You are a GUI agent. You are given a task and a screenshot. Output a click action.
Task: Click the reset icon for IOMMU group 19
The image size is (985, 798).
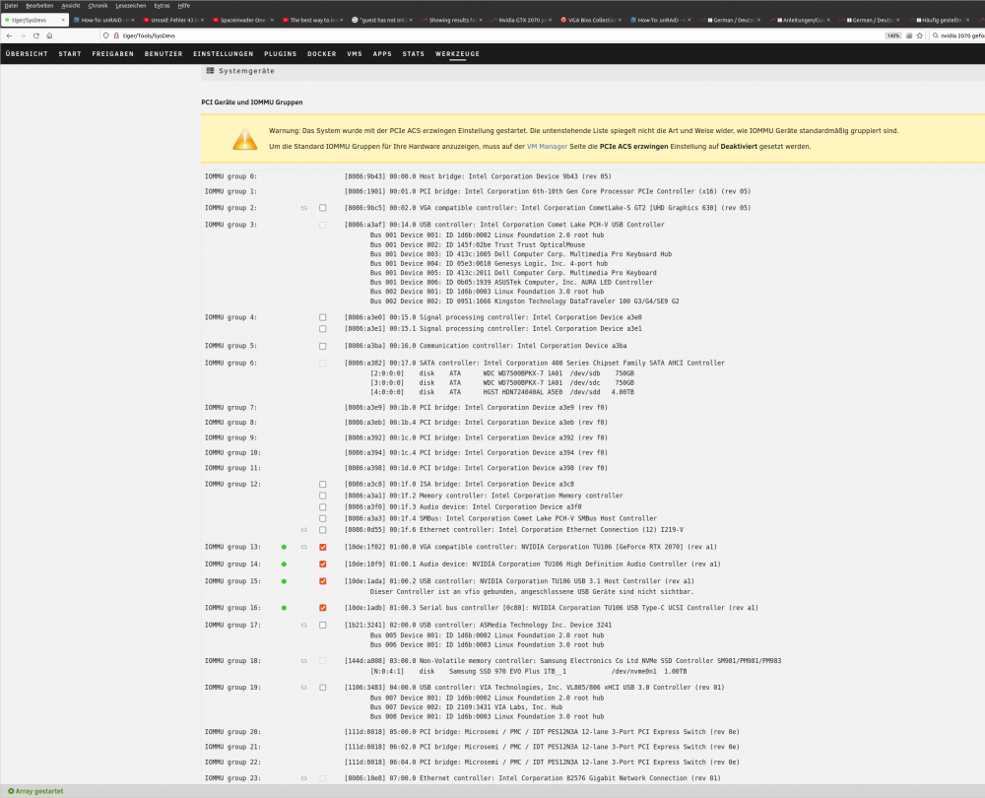[x=304, y=688]
